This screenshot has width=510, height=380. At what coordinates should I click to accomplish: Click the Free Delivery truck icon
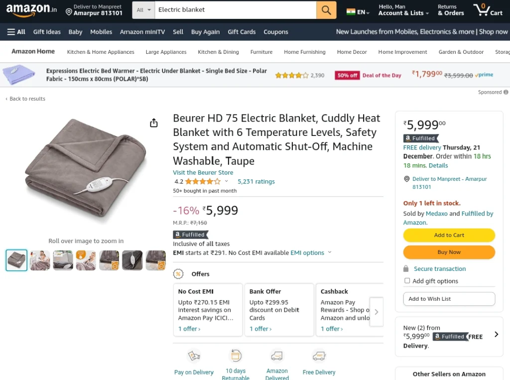click(319, 356)
